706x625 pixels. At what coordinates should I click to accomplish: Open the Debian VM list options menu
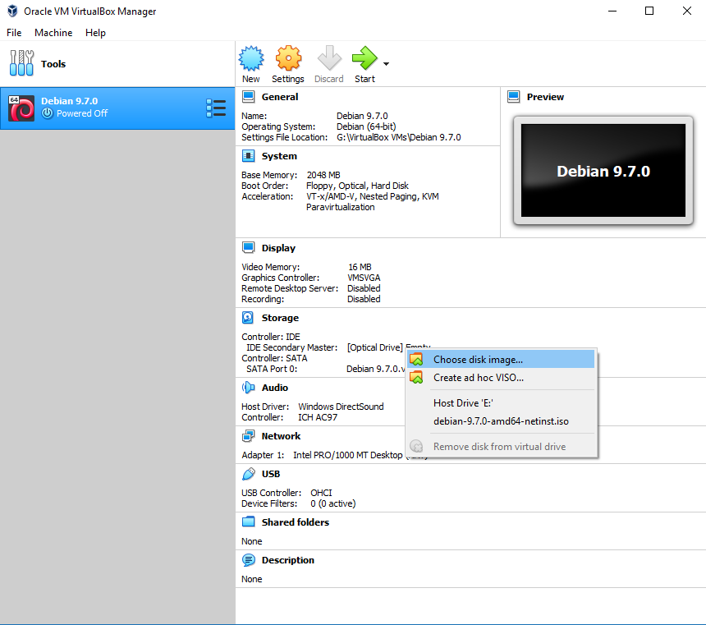click(x=217, y=107)
